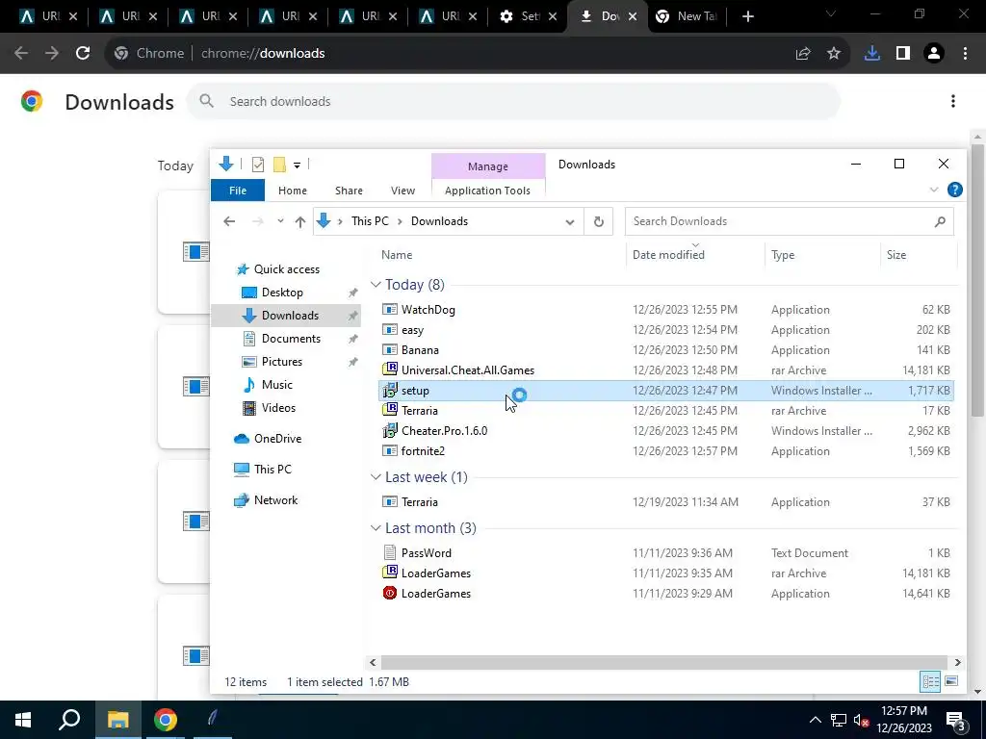This screenshot has width=986, height=739.
Task: Click the New folder quick access icon
Action: click(279, 165)
